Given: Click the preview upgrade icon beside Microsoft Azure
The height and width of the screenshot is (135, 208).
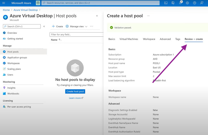Looking at the screenshot, I should click(38, 3).
